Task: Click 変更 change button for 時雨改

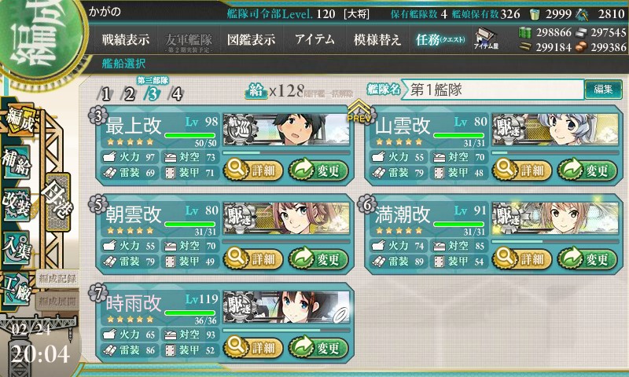Action: click(318, 347)
